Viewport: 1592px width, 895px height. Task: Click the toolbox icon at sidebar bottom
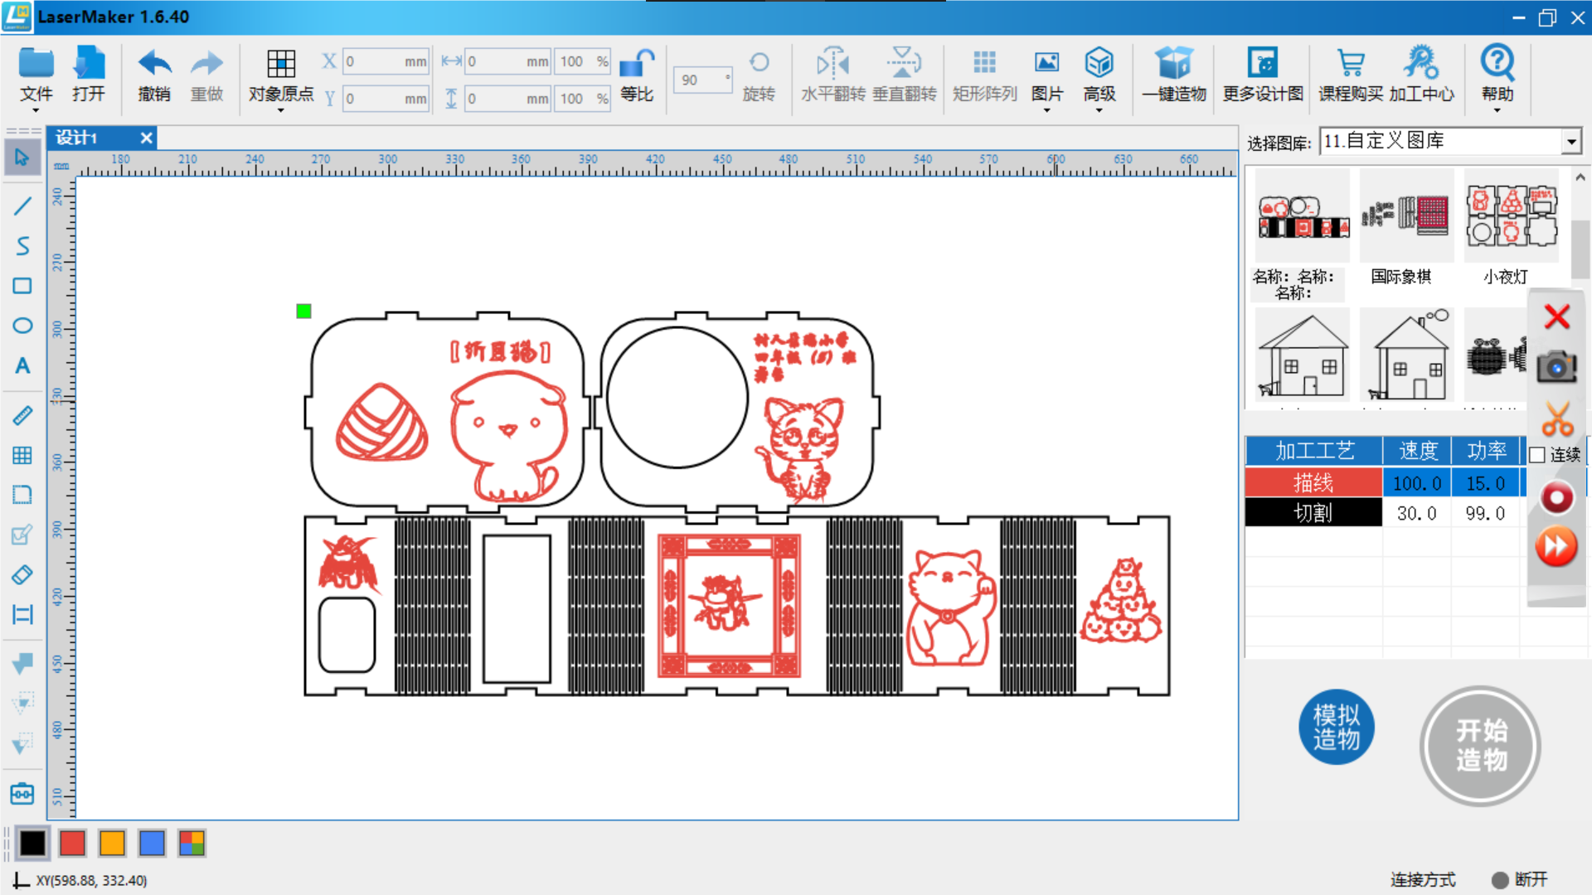(22, 793)
